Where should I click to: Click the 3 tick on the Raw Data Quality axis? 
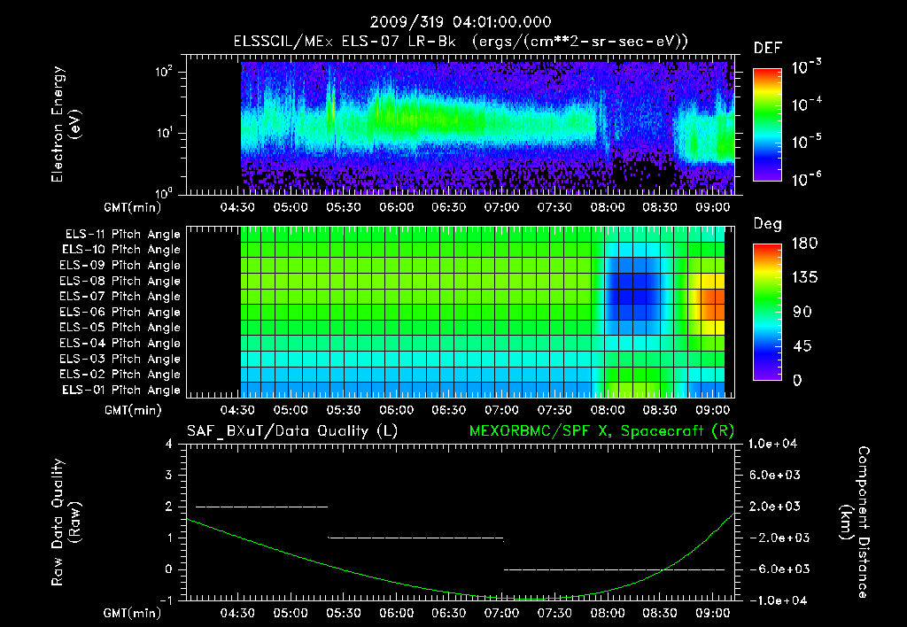point(169,475)
